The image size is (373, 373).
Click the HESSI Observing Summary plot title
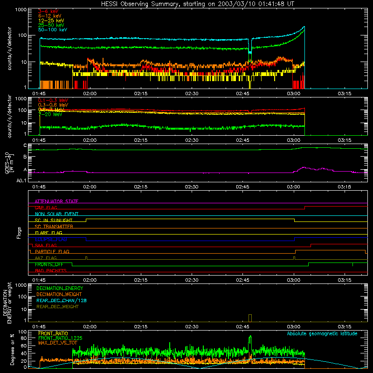[x=198, y=4]
